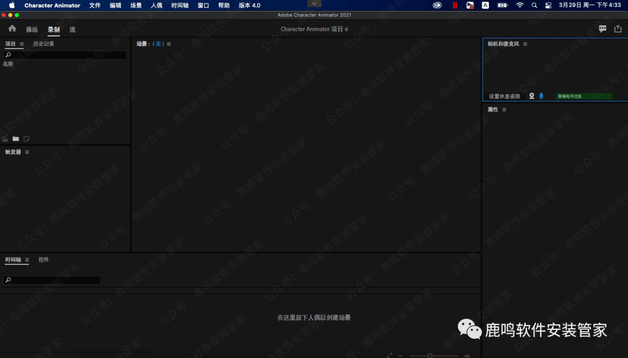Click the date and time clock
Viewport: 628px width, 358px height.
click(x=590, y=5)
